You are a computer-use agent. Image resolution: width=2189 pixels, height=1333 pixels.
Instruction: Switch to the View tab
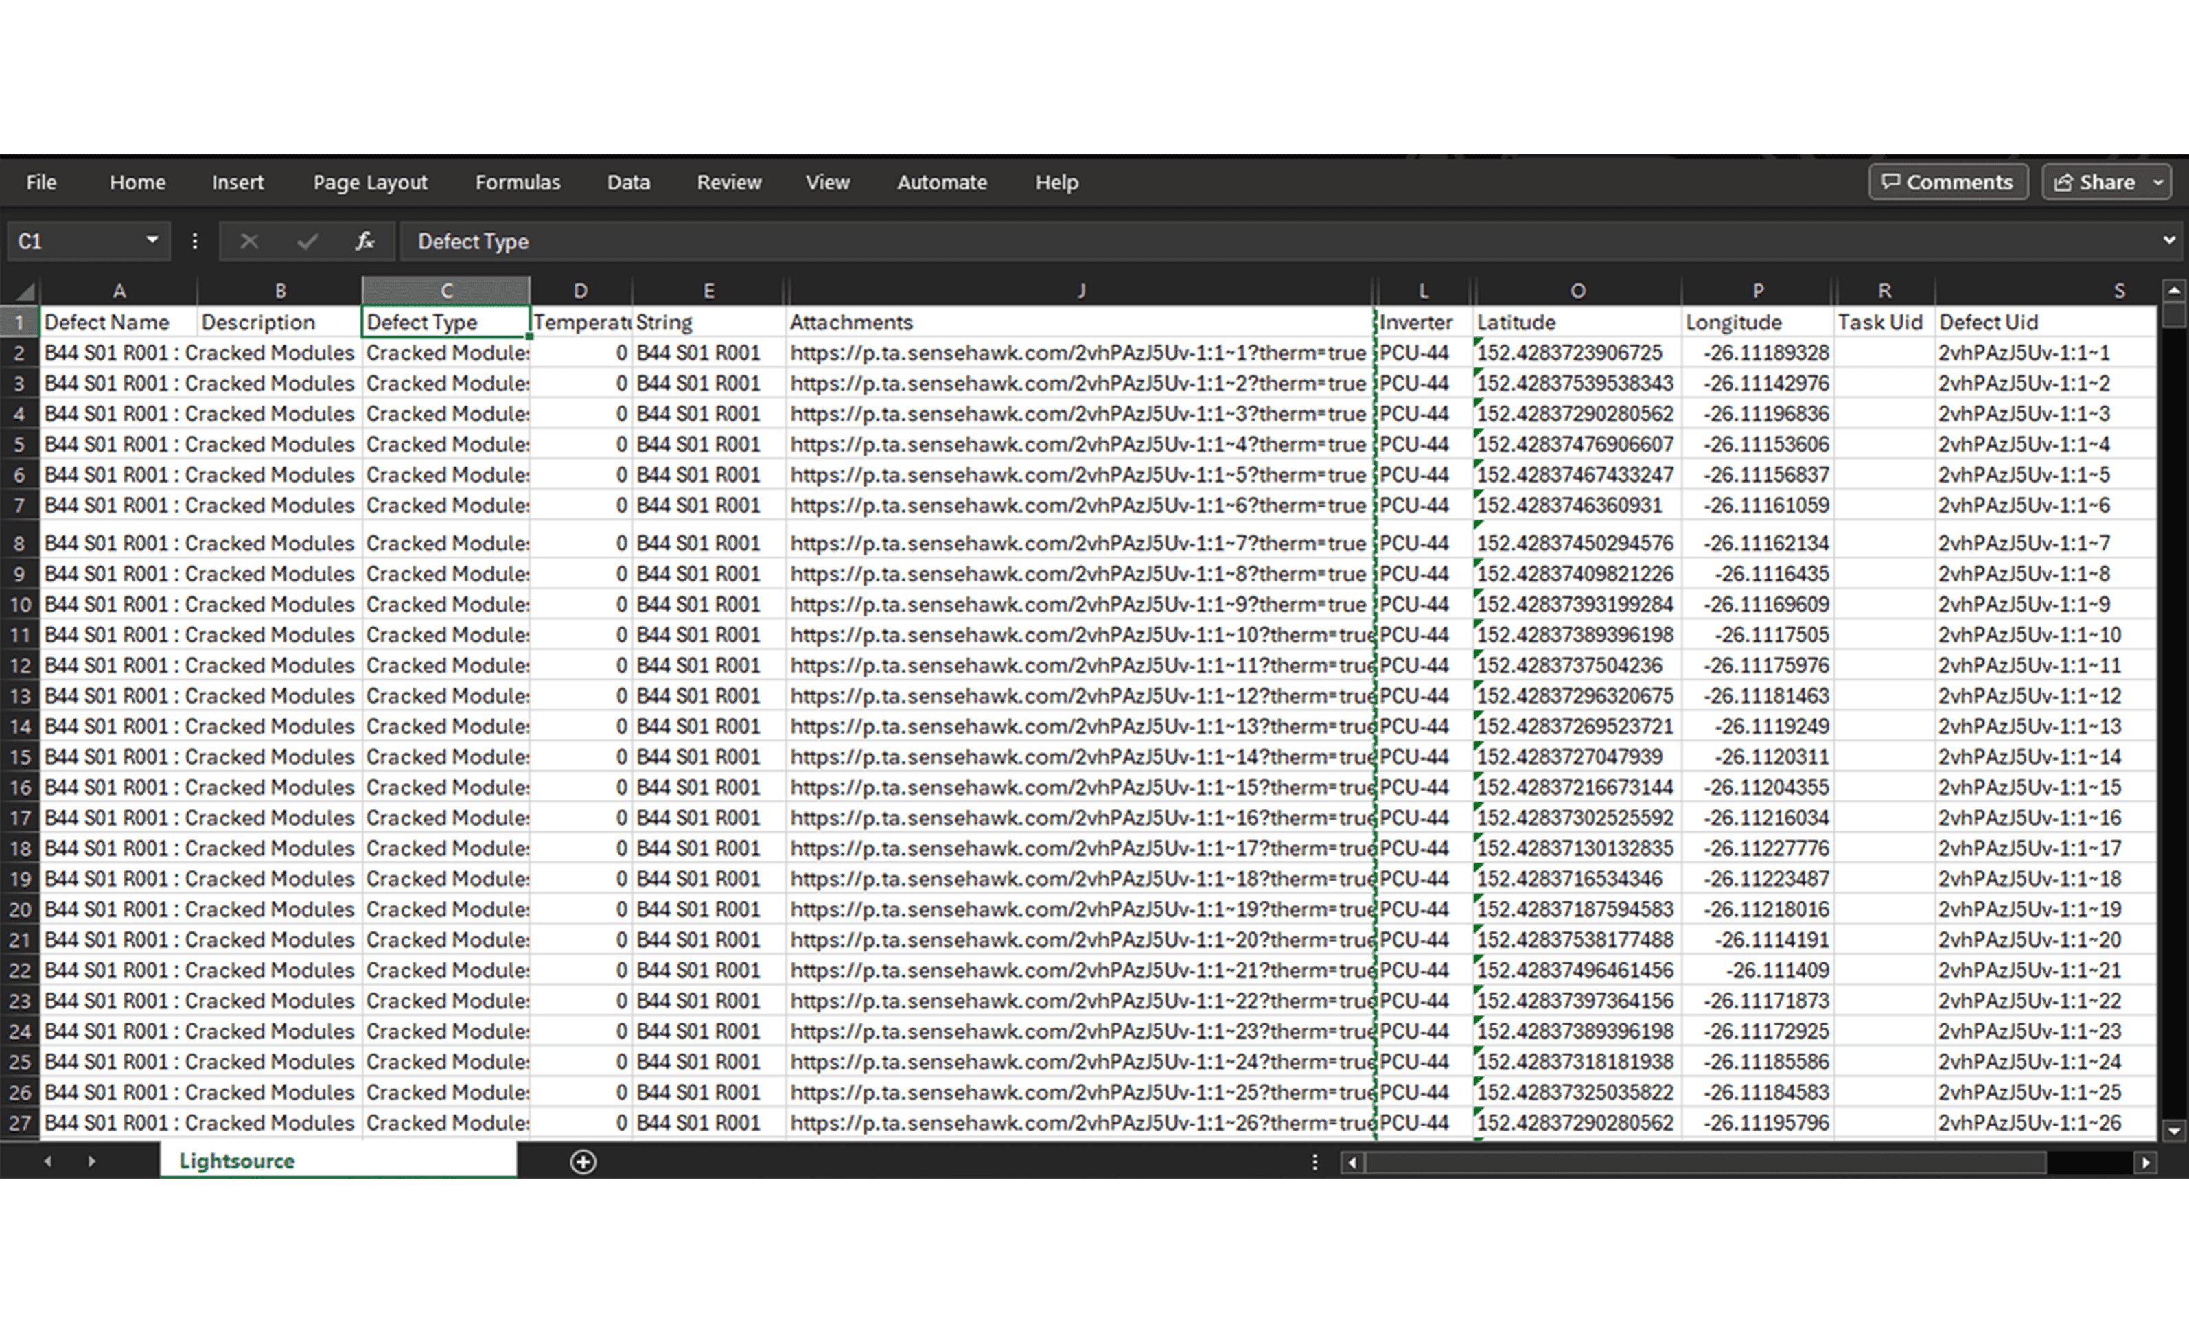[827, 182]
